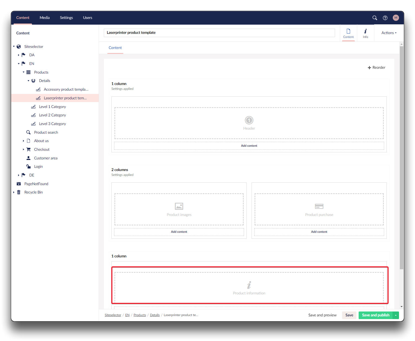Expand the Checkout tree node

point(23,149)
